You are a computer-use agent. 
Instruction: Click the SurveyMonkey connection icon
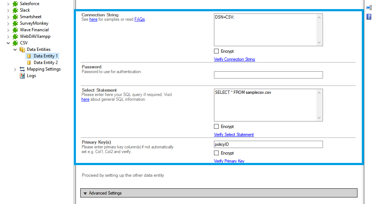[x=15, y=23]
